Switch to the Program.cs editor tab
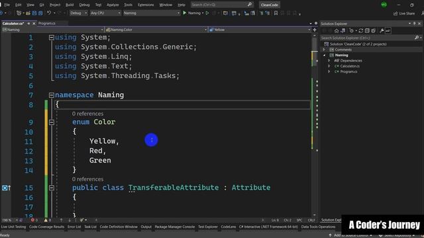Image resolution: width=424 pixels, height=238 pixels. pyautogui.click(x=47, y=24)
